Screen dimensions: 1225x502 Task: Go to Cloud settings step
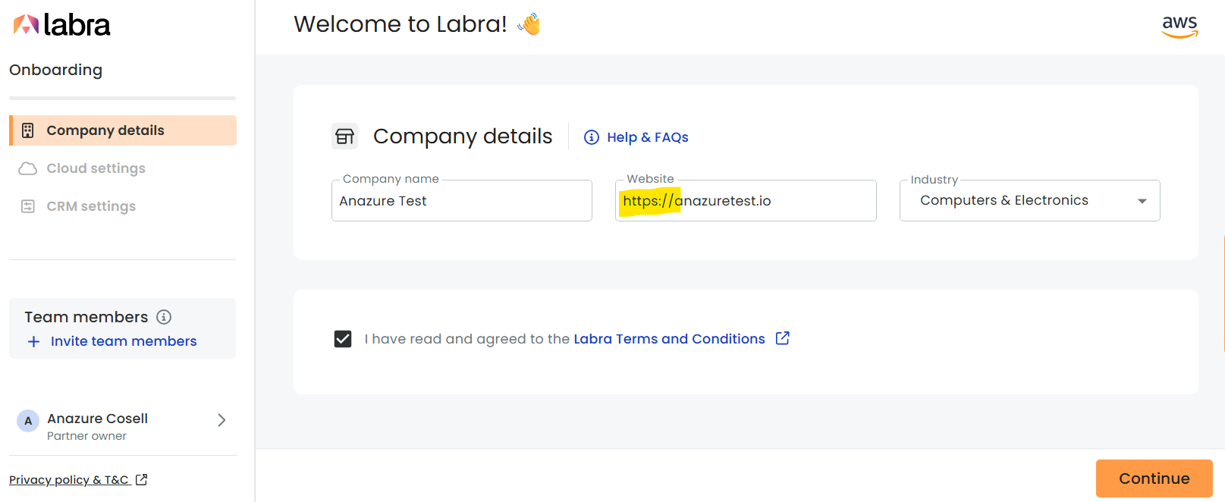click(96, 168)
